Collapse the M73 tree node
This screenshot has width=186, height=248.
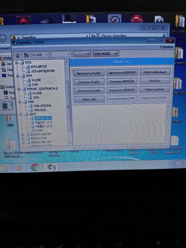point(17,63)
